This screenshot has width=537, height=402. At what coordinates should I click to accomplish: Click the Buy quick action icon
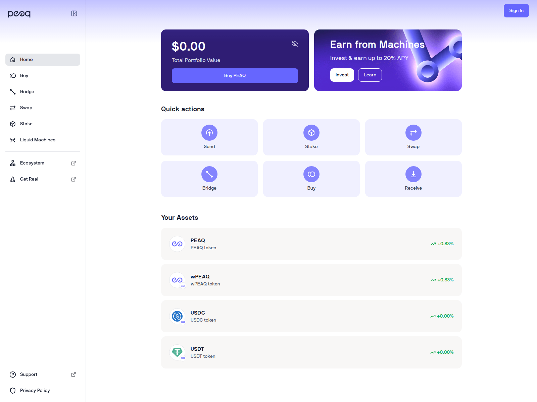pos(311,174)
